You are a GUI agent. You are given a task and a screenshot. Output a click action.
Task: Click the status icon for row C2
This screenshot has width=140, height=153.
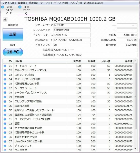click(5, 124)
